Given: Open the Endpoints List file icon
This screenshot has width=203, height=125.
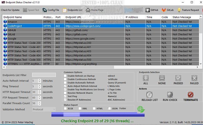Looking at the screenshot, I should pos(64,10).
